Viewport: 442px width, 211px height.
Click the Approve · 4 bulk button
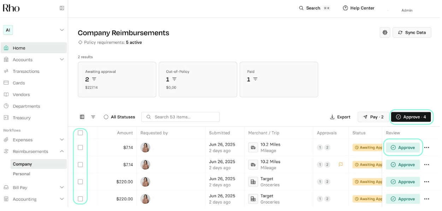point(411,117)
